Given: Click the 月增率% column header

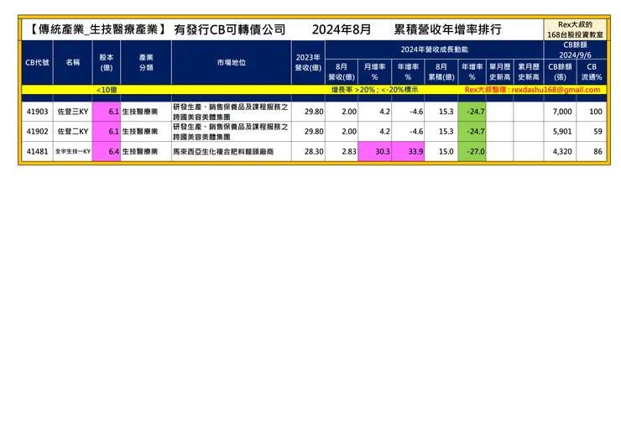Looking at the screenshot, I should pyautogui.click(x=374, y=71).
